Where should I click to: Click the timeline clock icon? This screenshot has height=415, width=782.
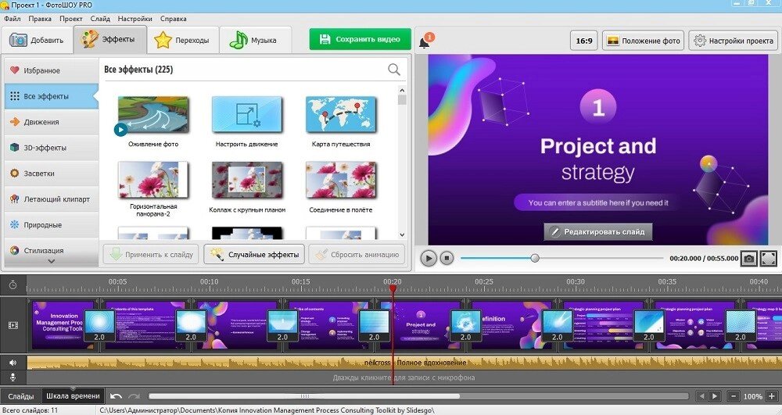pyautogui.click(x=13, y=284)
